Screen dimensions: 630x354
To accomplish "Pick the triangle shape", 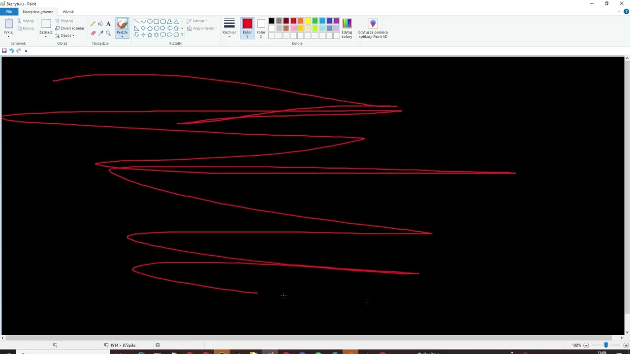I will (176, 22).
